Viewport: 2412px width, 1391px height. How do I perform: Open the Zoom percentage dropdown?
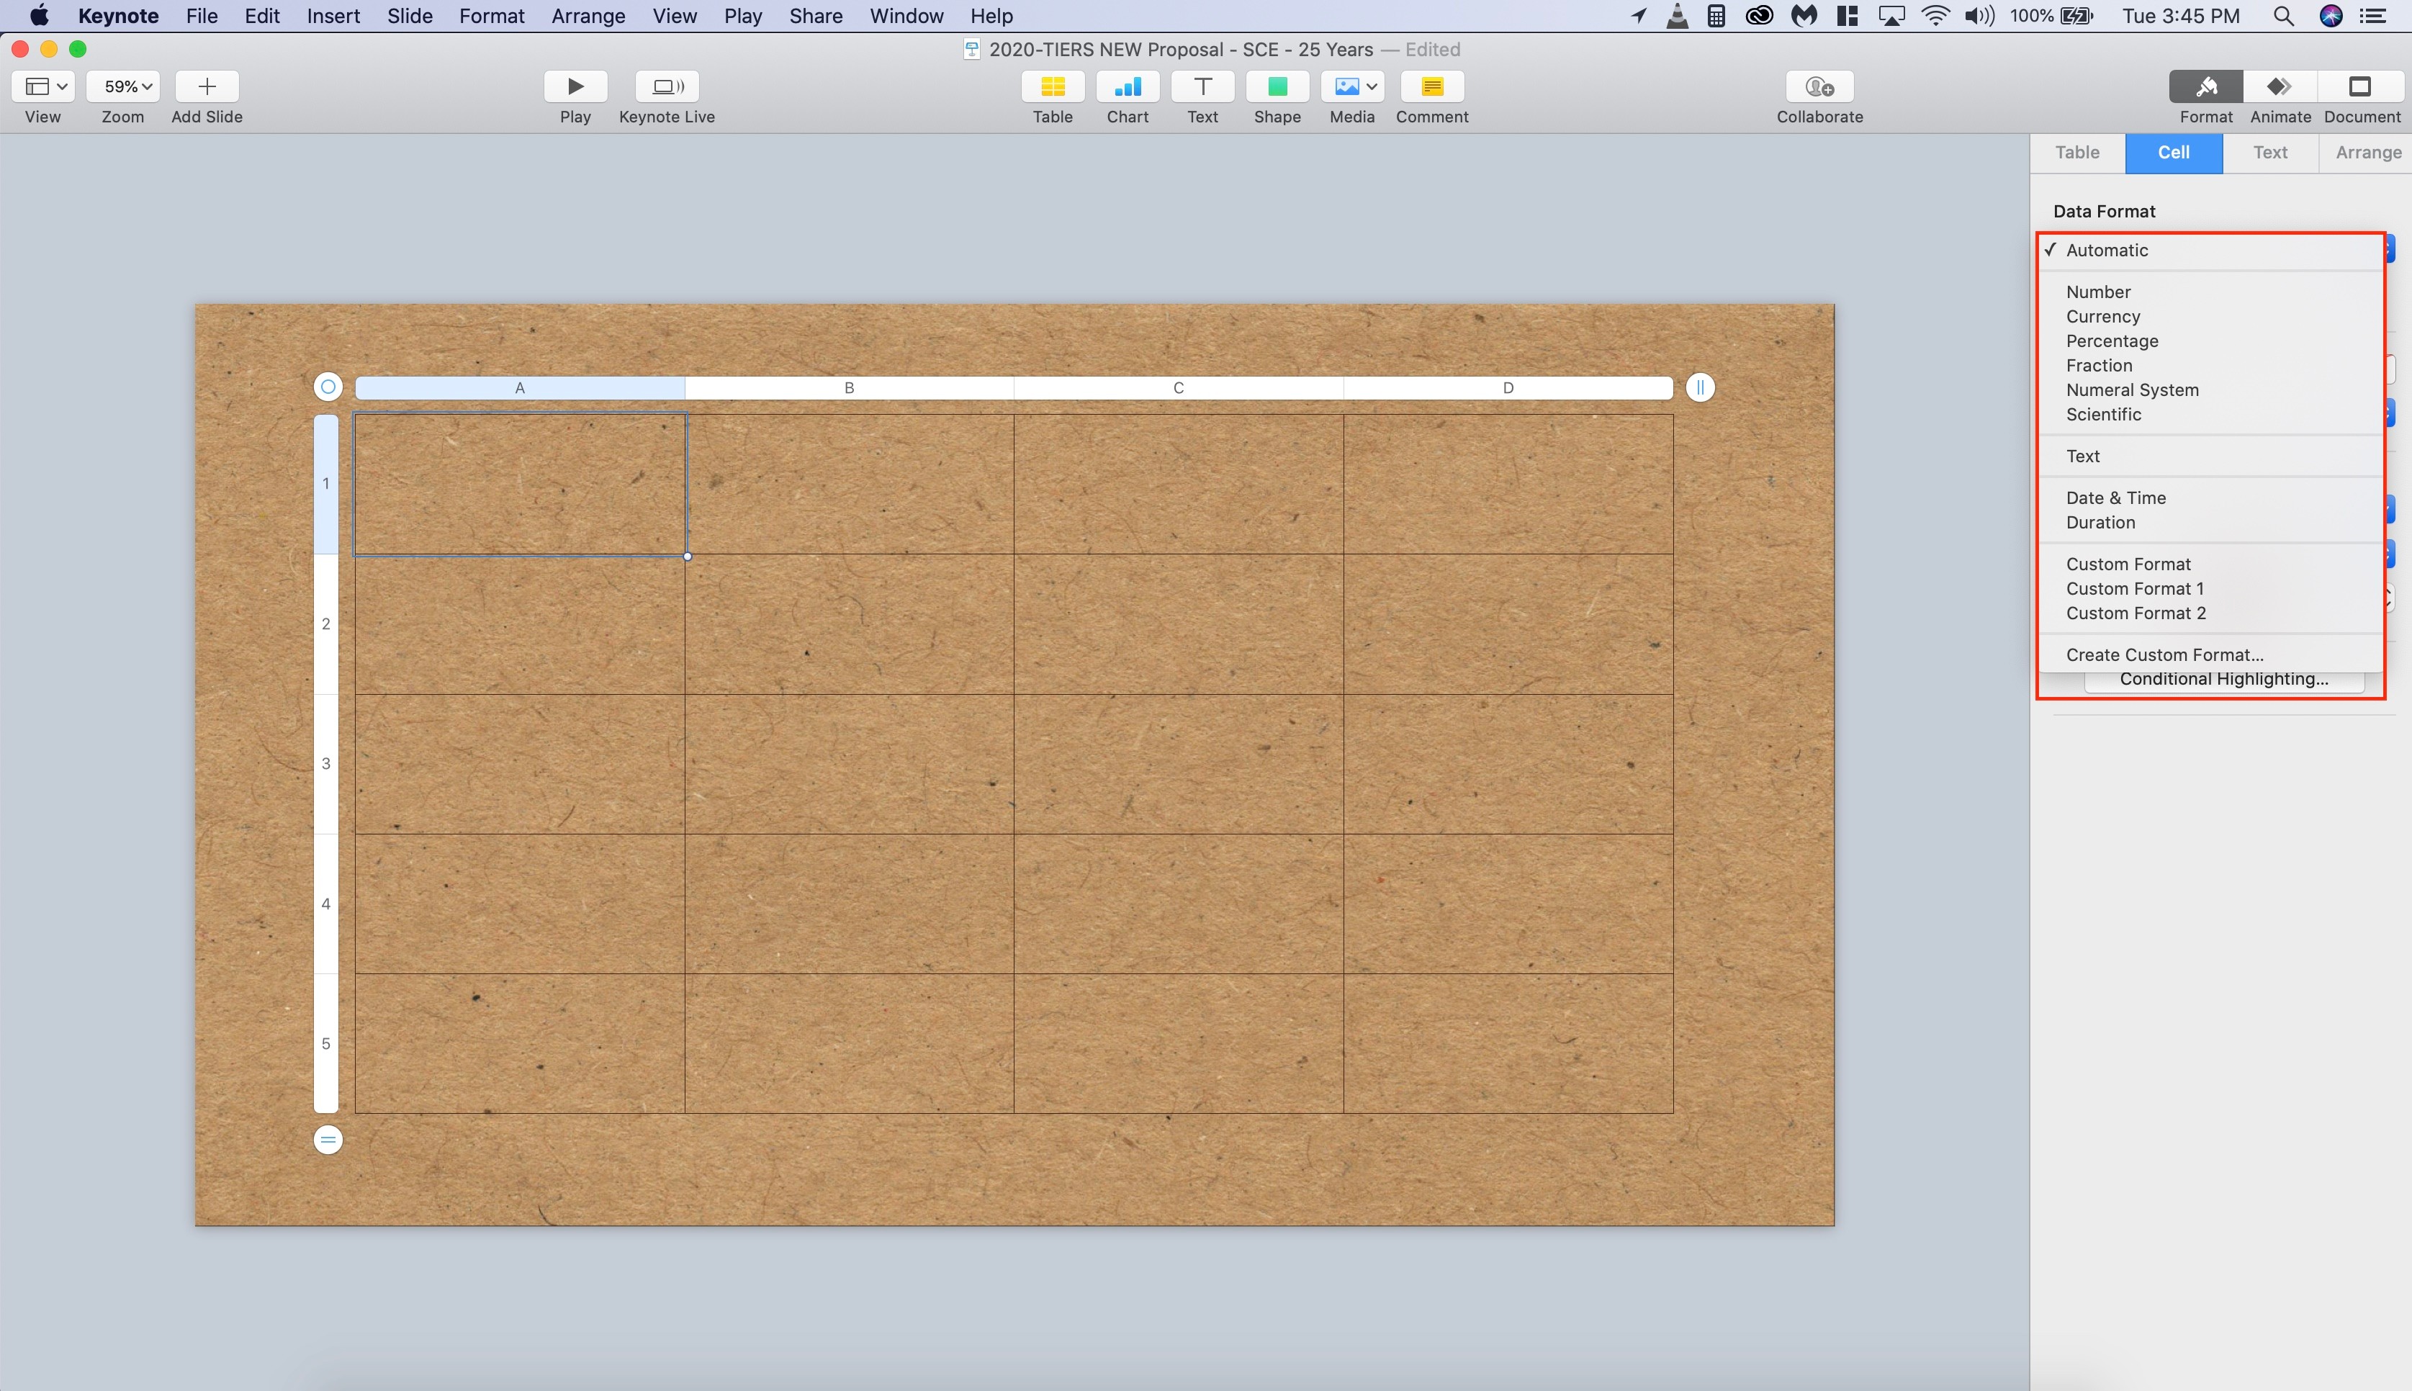click(x=123, y=87)
